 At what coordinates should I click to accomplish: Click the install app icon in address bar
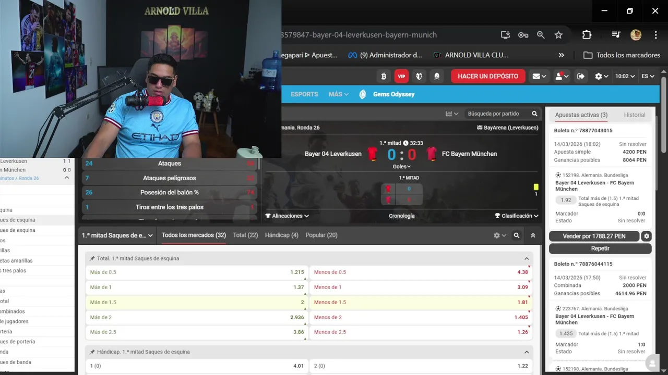[505, 35]
